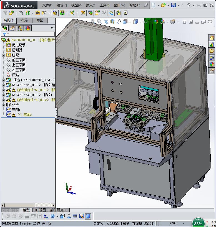Open the filter dropdown arrow in feature tree
The image size is (216, 227).
8,34
